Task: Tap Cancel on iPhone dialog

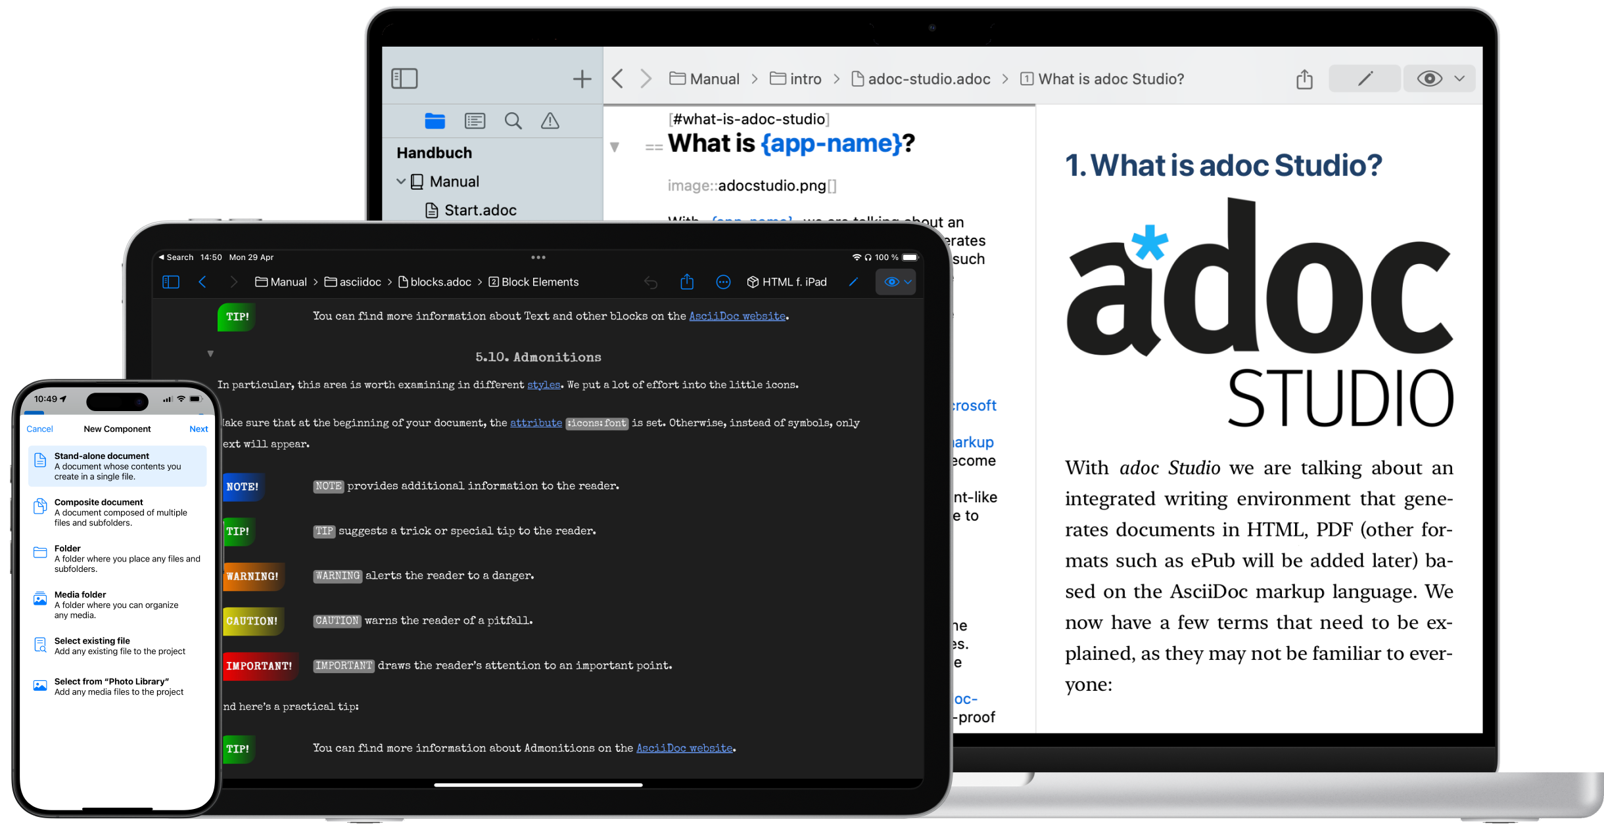Action: pyautogui.click(x=39, y=429)
